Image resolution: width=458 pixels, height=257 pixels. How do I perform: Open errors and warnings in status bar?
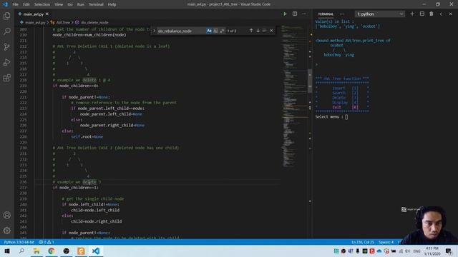click(47, 242)
